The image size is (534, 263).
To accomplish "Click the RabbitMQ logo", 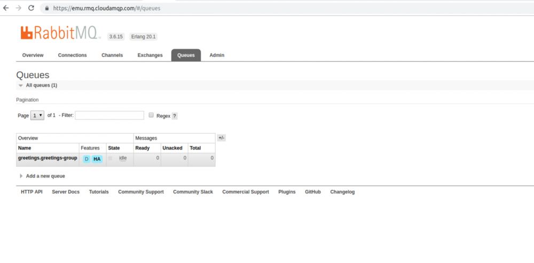I will tap(61, 33).
